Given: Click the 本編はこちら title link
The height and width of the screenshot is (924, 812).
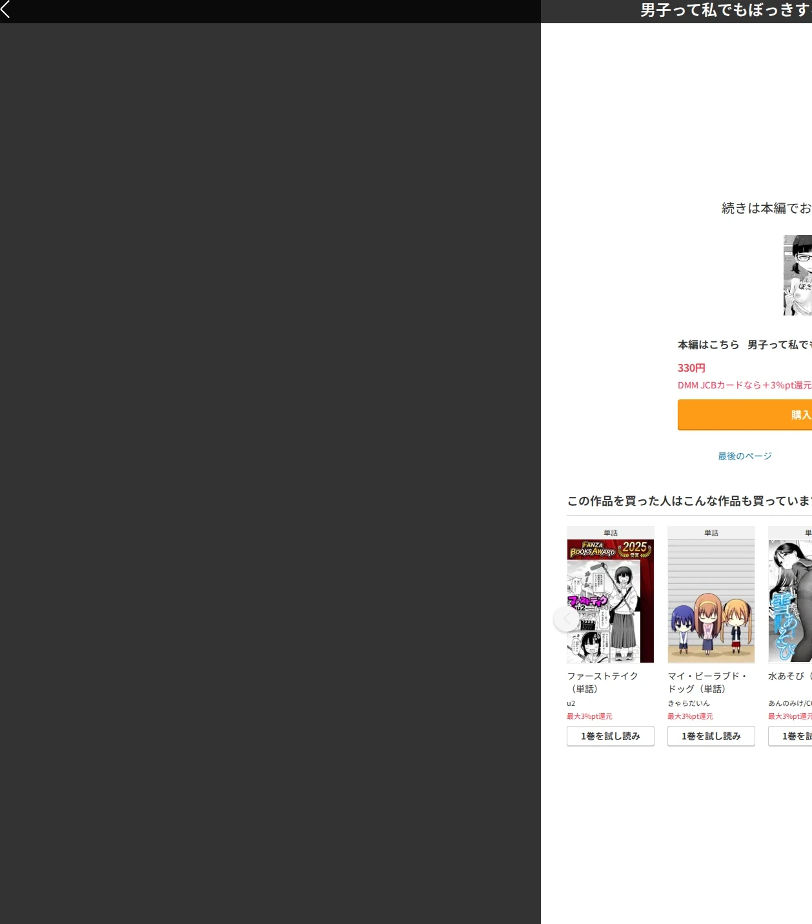Looking at the screenshot, I should [x=745, y=345].
